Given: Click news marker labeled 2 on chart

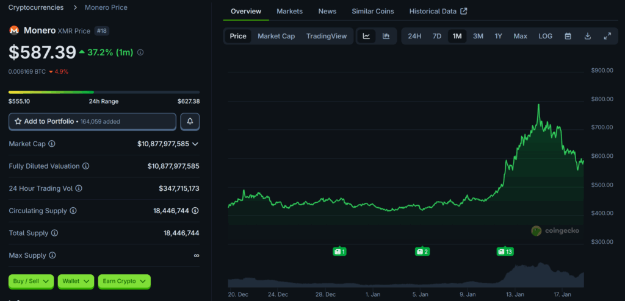Looking at the screenshot, I should point(422,252).
